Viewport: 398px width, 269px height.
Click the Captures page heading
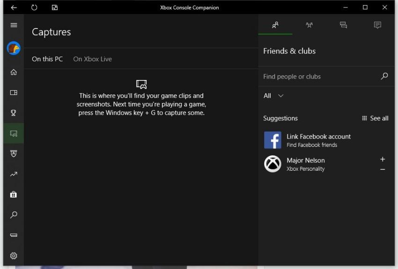[x=52, y=32]
